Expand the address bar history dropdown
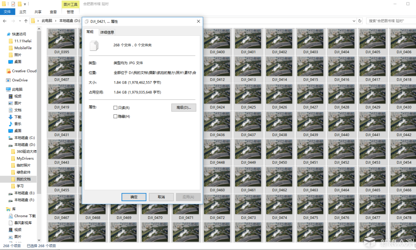This screenshot has width=416, height=250. (354, 21)
